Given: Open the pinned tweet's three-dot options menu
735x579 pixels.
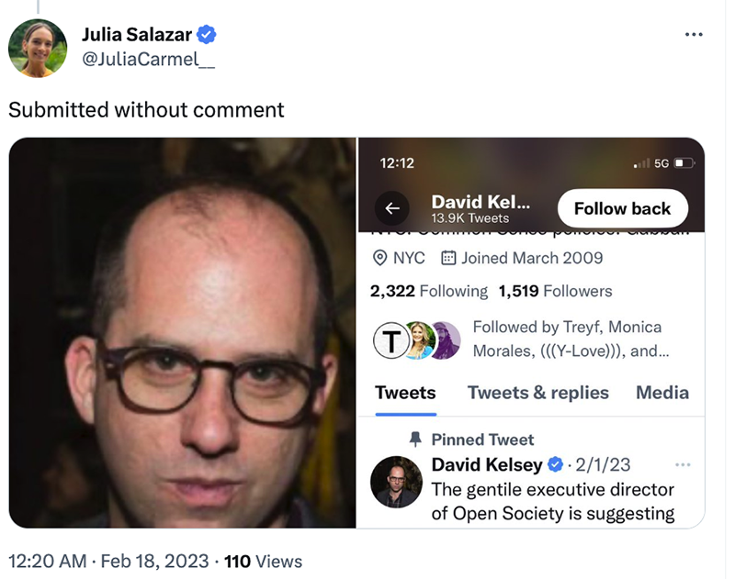Looking at the screenshot, I should 682,464.
